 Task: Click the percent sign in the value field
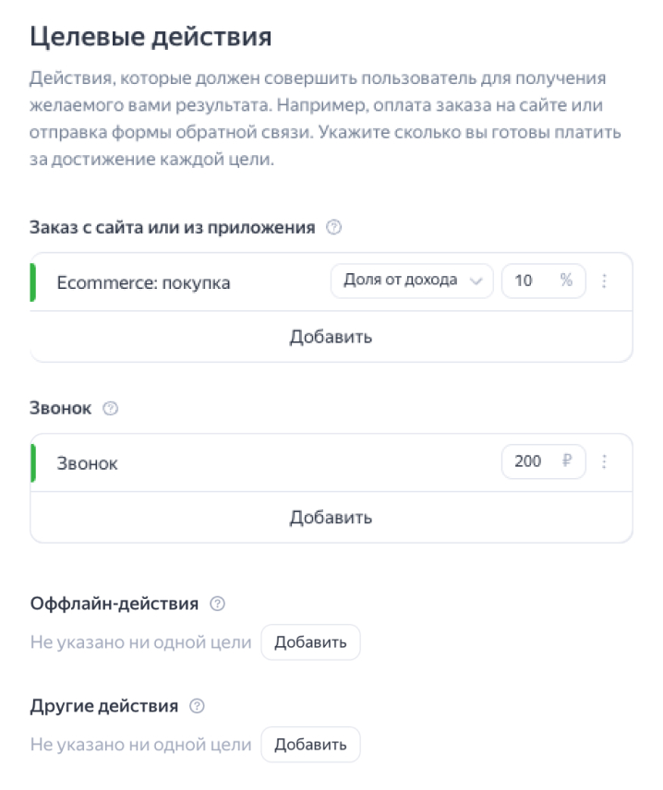pyautogui.click(x=566, y=281)
